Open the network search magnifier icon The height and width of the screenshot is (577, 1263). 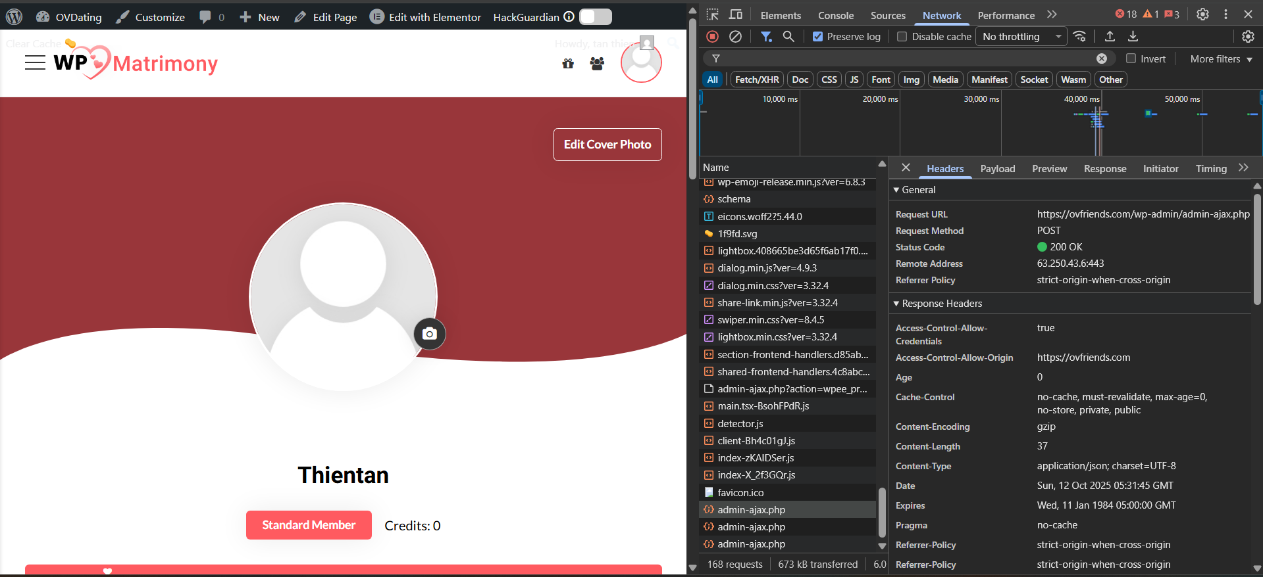pyautogui.click(x=788, y=37)
